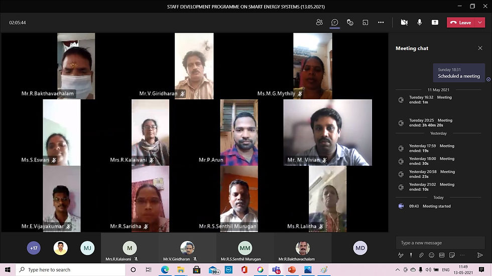Open Mail app on taskbar

pos(213,270)
